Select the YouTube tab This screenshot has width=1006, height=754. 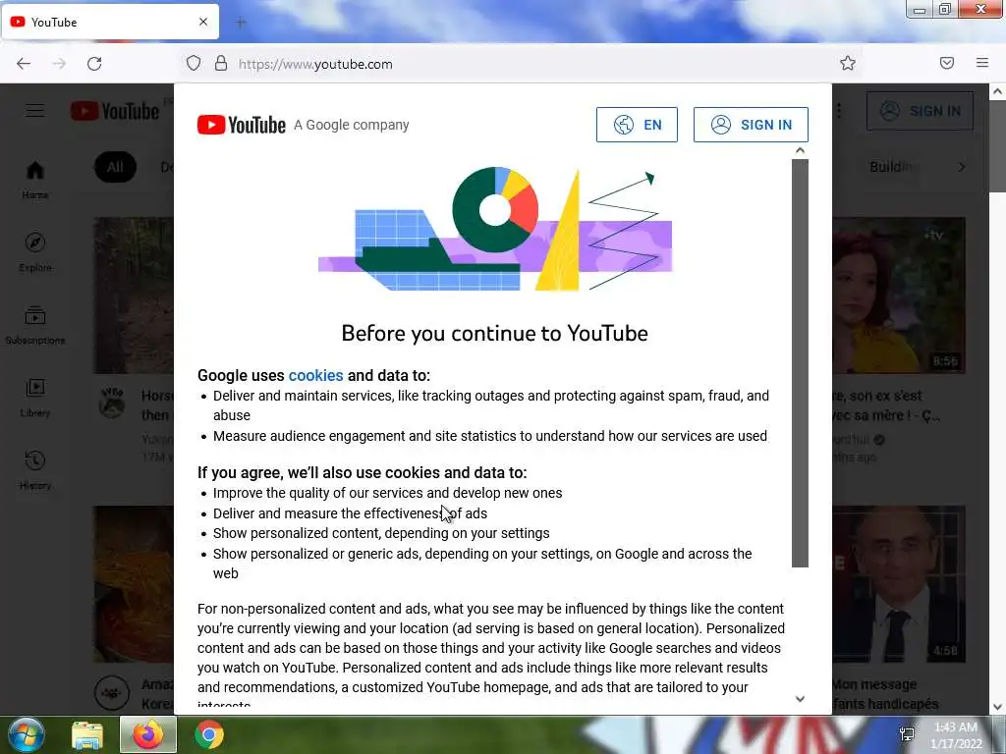coord(110,22)
